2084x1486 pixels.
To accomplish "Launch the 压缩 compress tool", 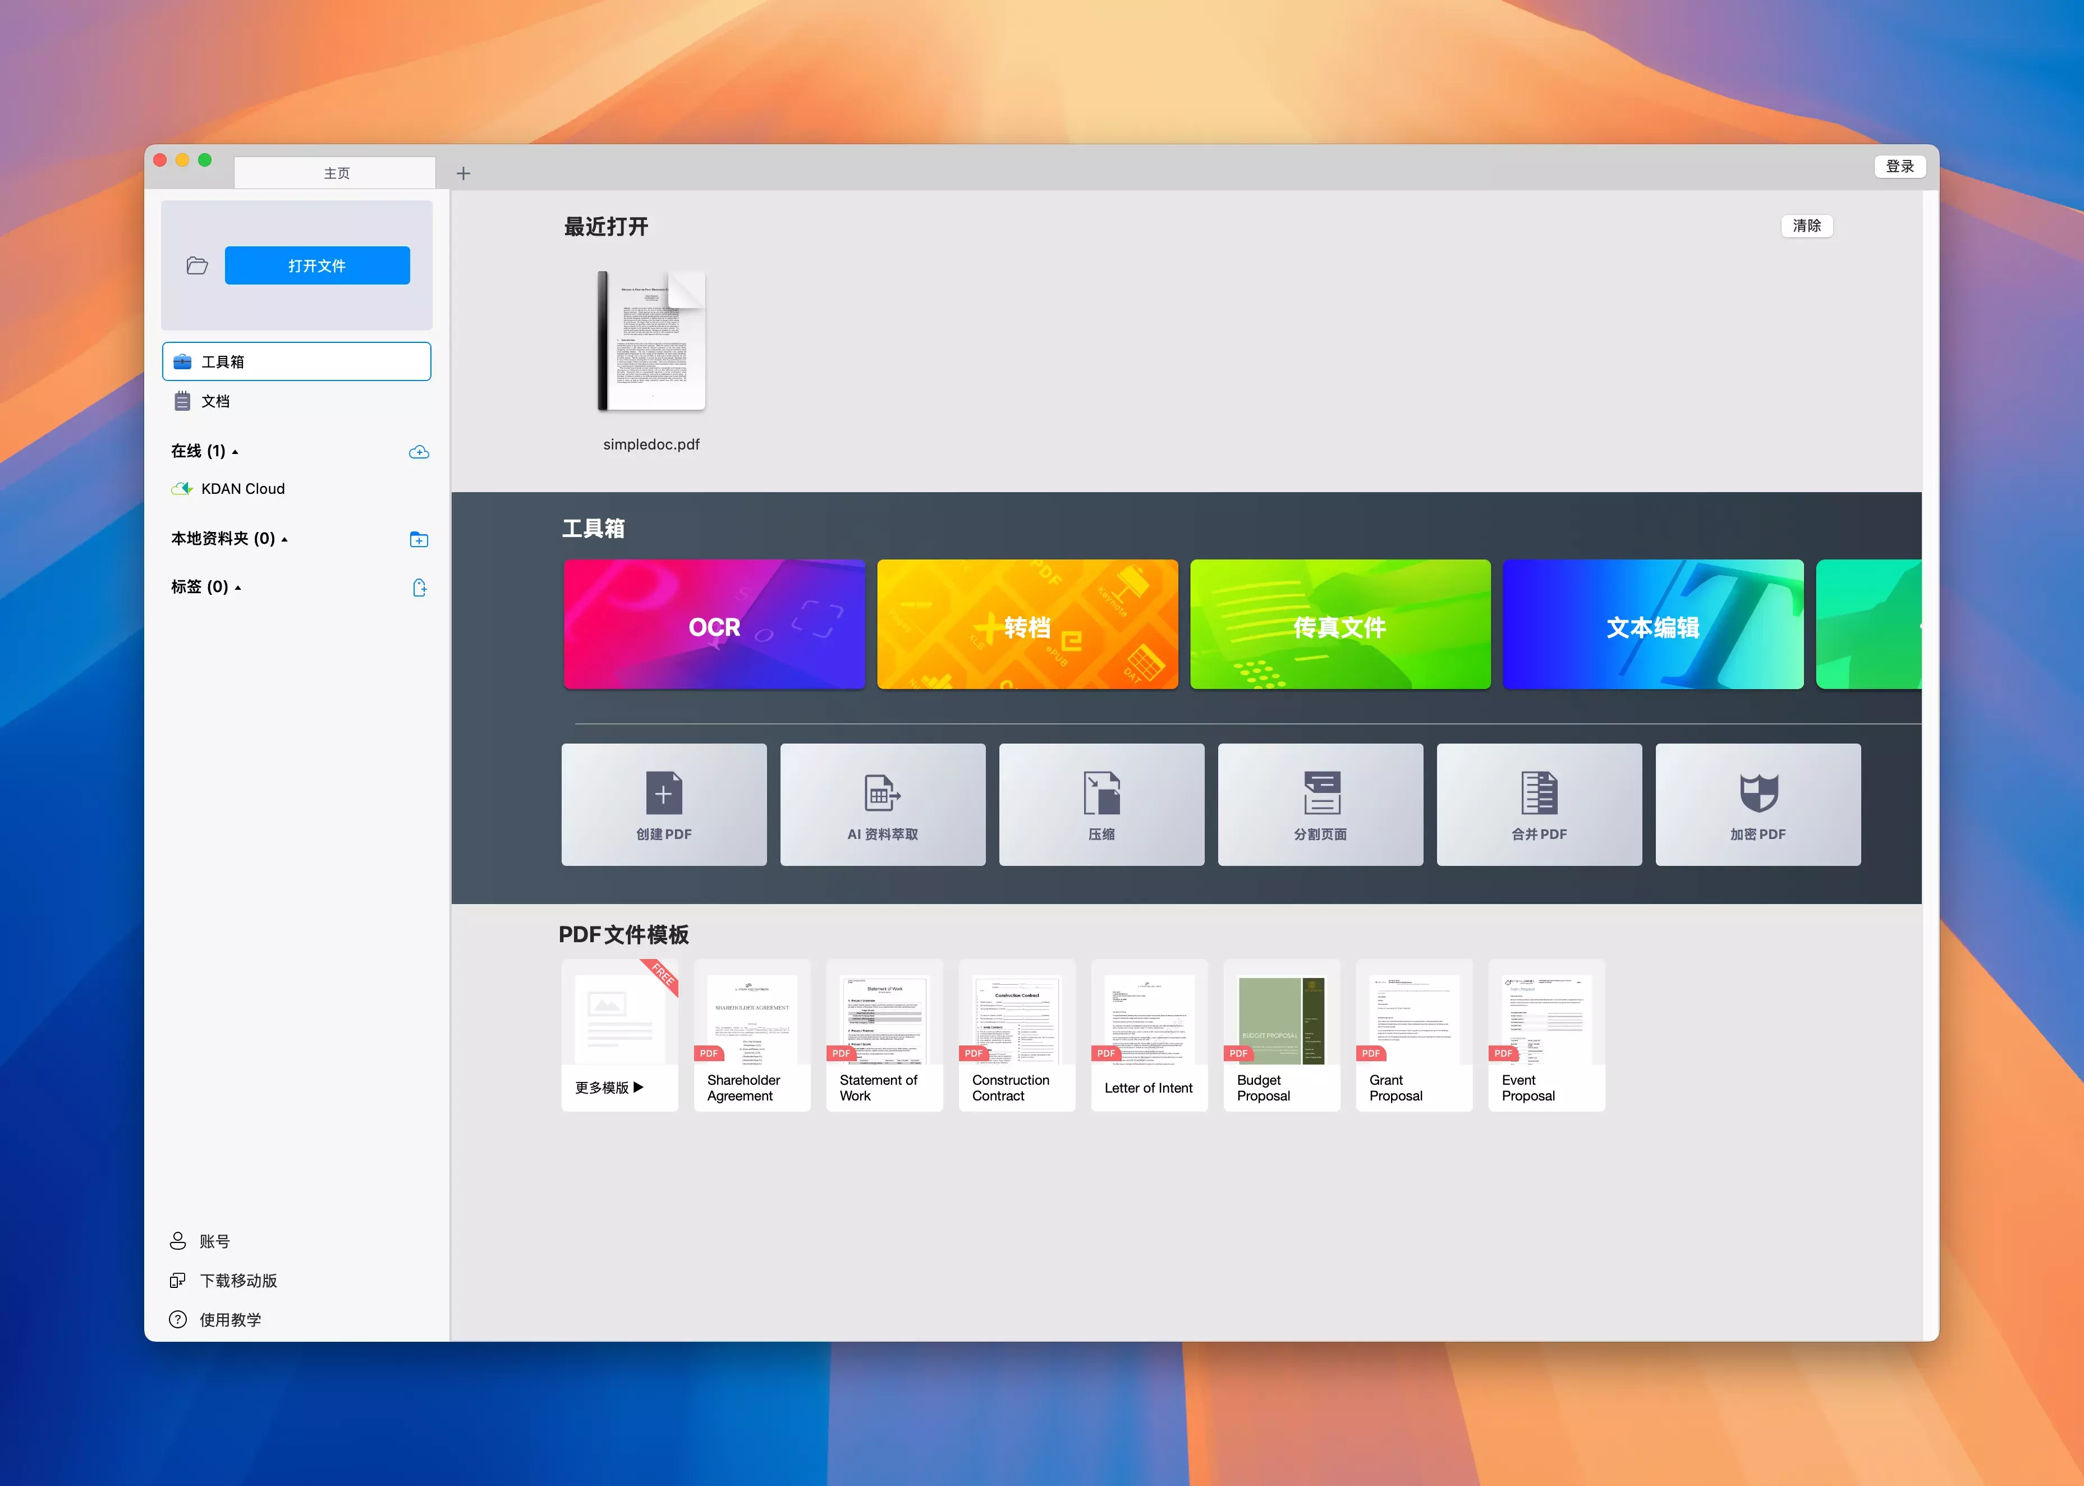I will click(1100, 804).
